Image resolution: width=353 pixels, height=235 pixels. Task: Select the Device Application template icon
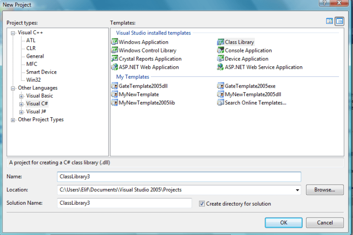221,59
